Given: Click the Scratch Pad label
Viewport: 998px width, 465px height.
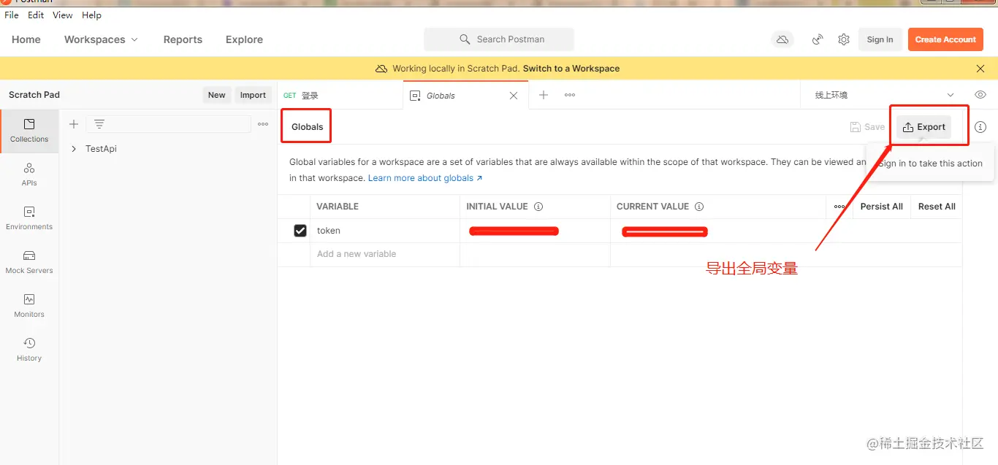Looking at the screenshot, I should [x=34, y=95].
